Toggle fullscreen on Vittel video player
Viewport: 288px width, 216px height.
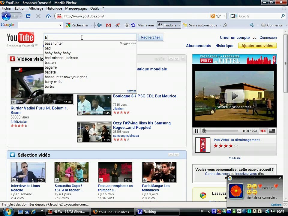[272, 131]
